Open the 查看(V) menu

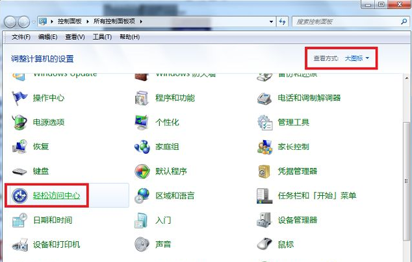click(x=75, y=37)
